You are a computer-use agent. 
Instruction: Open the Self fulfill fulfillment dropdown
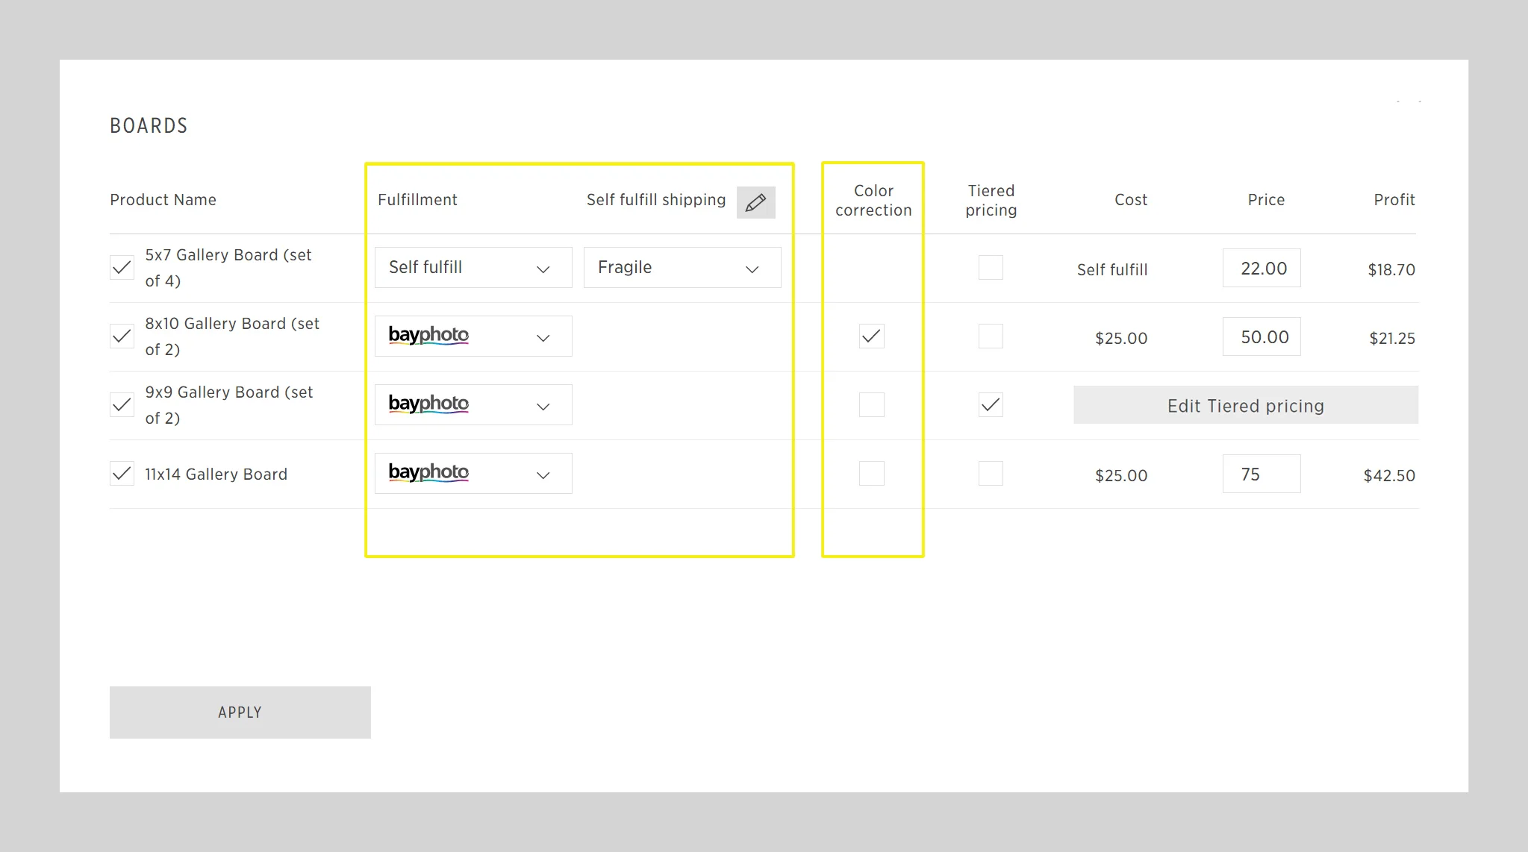click(473, 267)
